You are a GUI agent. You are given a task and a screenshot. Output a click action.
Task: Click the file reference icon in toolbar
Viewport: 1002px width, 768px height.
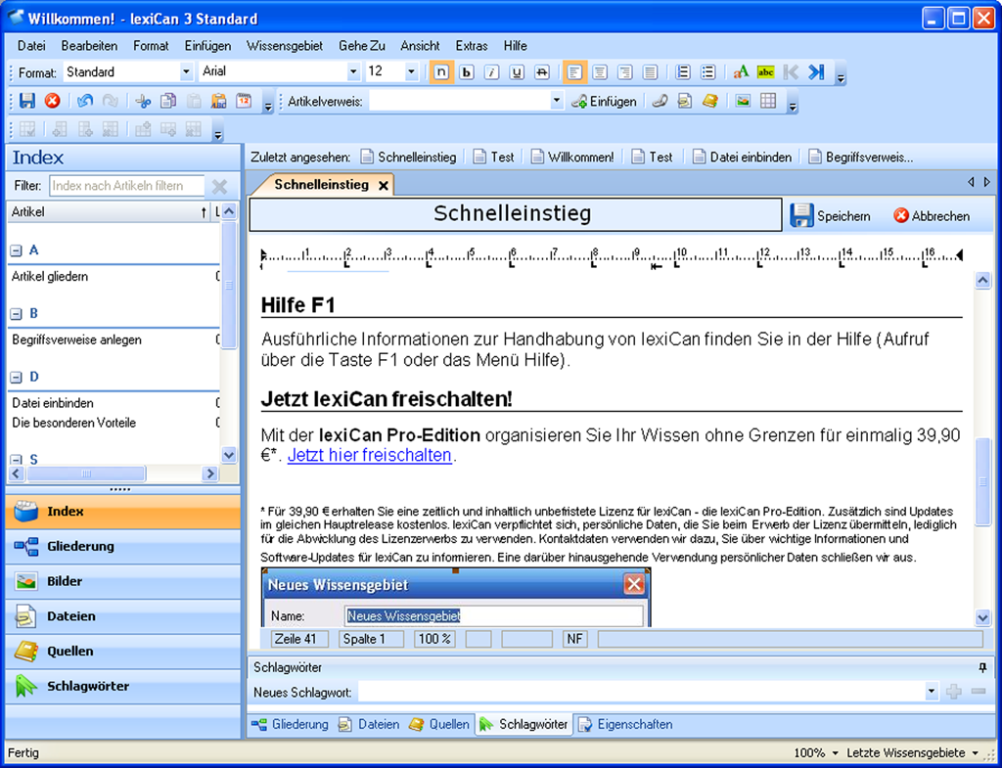[685, 101]
